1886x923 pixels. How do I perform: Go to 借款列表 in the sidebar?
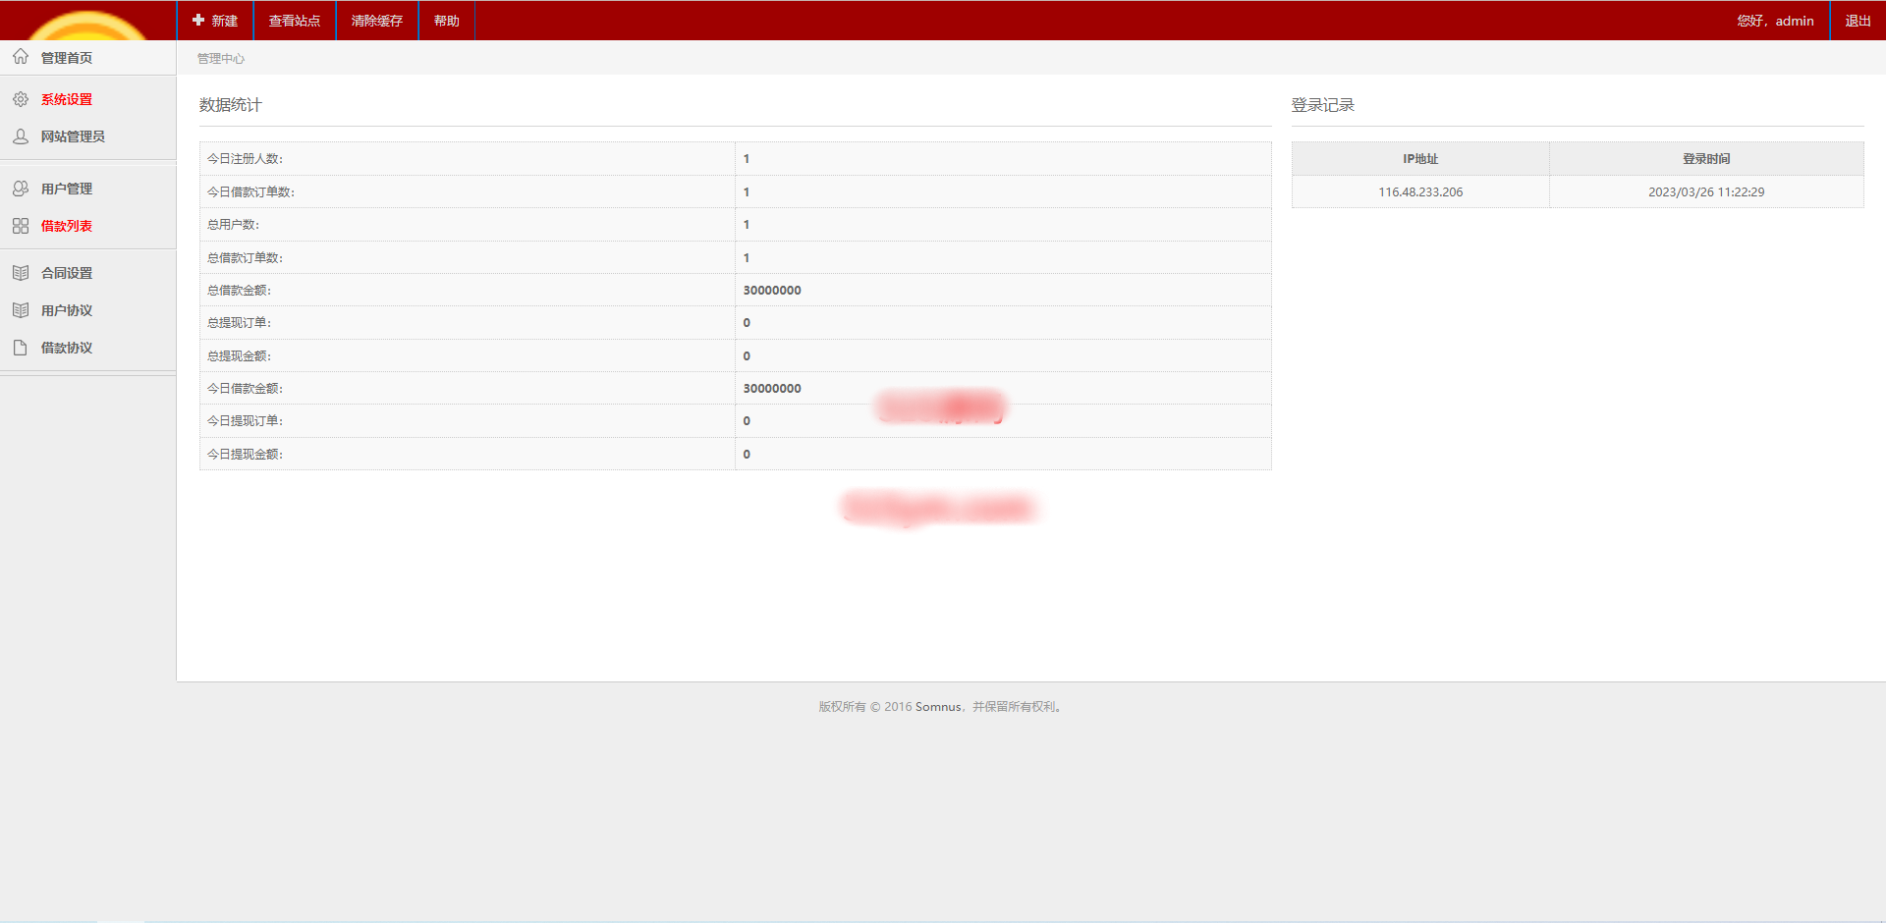[x=67, y=226]
